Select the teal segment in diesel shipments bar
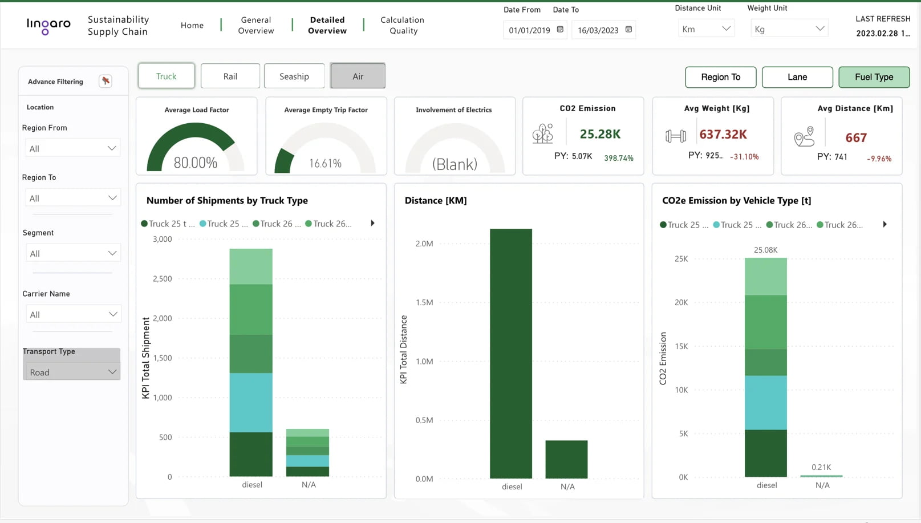This screenshot has height=523, width=921. click(x=251, y=402)
